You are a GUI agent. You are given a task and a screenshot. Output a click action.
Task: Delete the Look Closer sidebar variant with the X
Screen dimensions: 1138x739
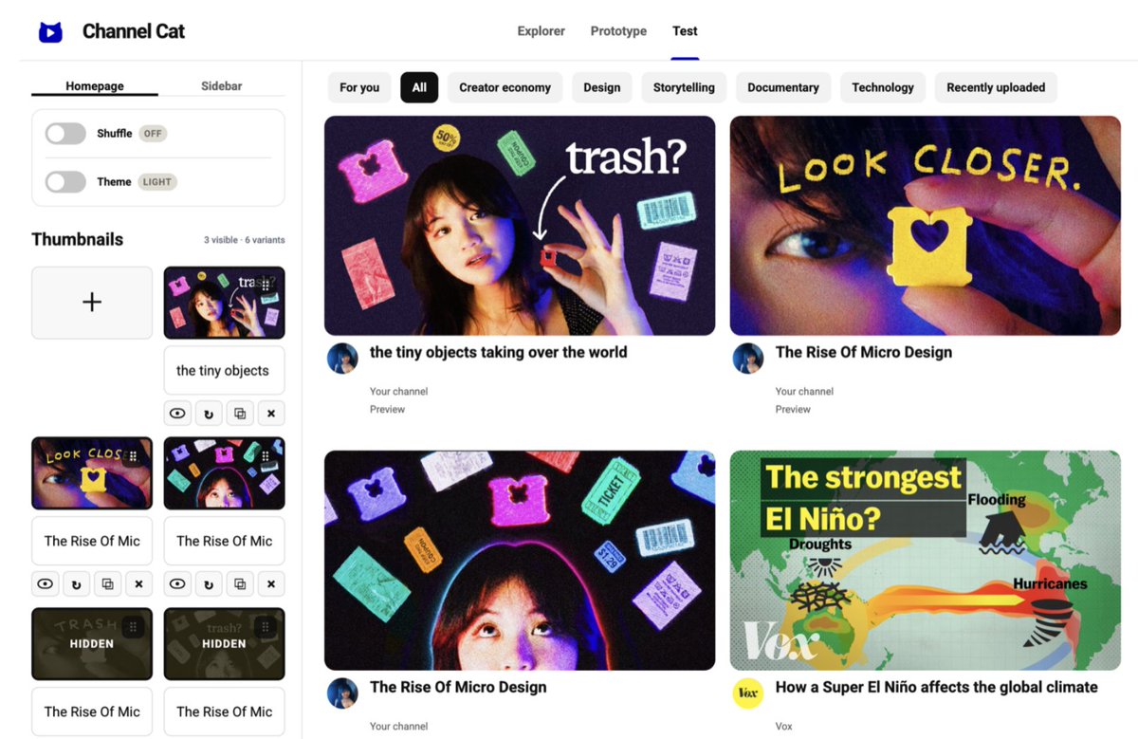point(138,584)
